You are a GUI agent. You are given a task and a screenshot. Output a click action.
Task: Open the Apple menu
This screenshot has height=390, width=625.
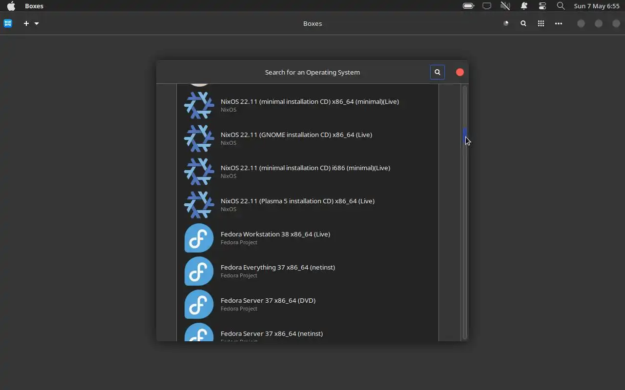[x=11, y=6]
